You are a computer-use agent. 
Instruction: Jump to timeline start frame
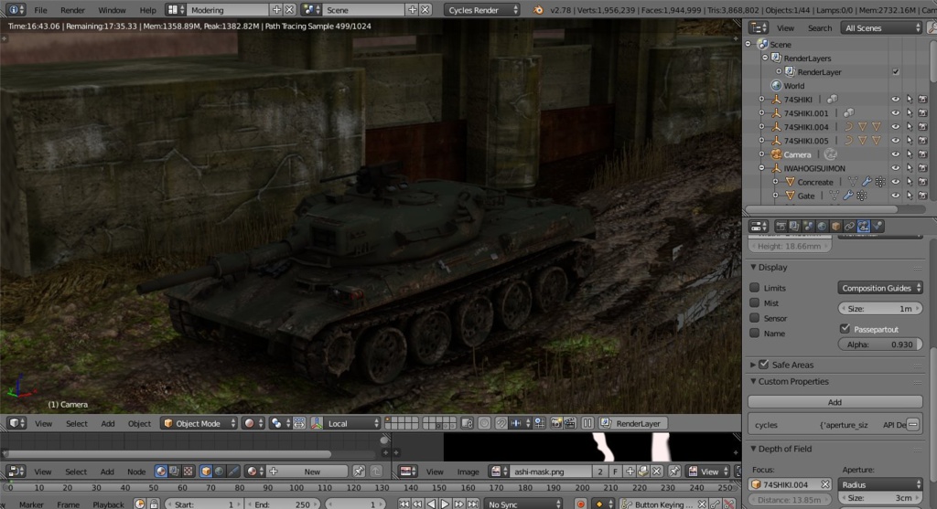pyautogui.click(x=404, y=504)
